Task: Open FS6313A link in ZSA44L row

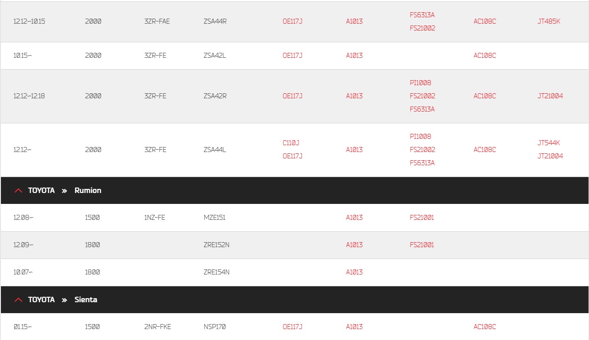Action: pos(422,163)
